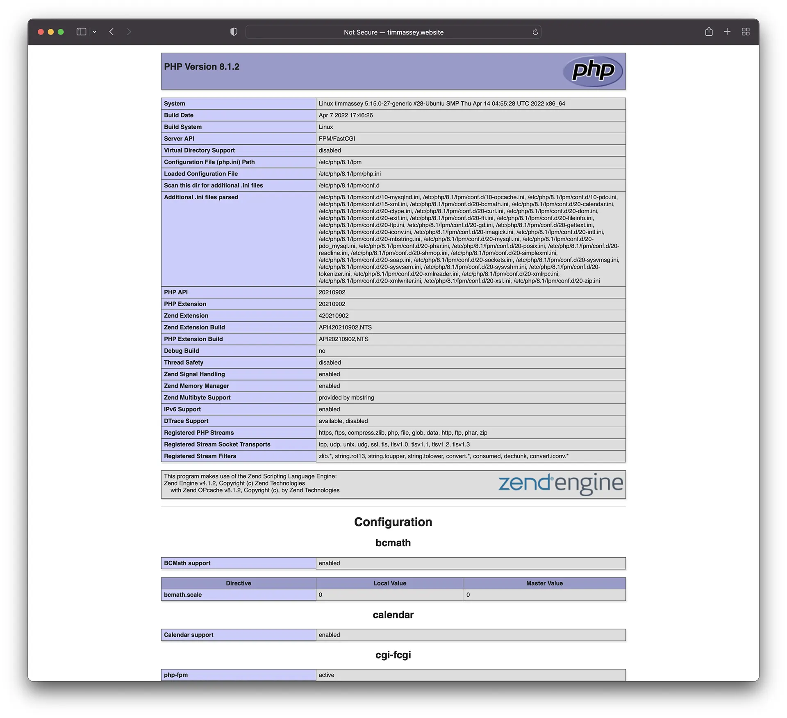The image size is (787, 718).
Task: Select the provided by mbstring value
Action: [346, 398]
